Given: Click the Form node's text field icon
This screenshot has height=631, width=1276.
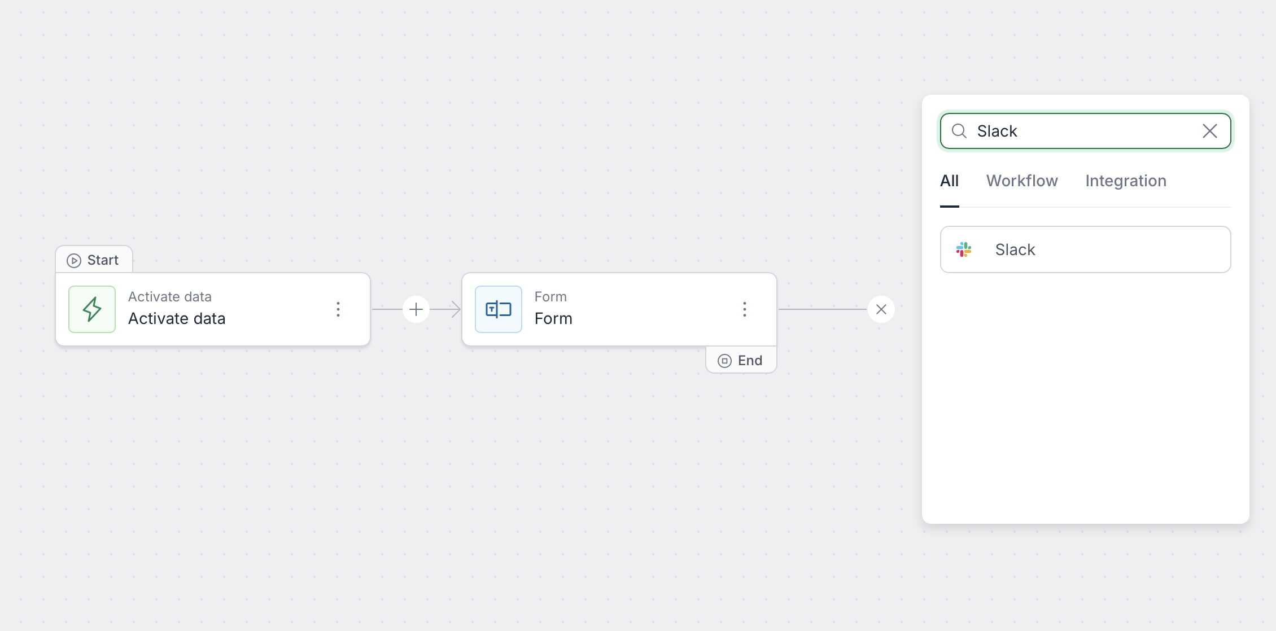Looking at the screenshot, I should (x=499, y=309).
